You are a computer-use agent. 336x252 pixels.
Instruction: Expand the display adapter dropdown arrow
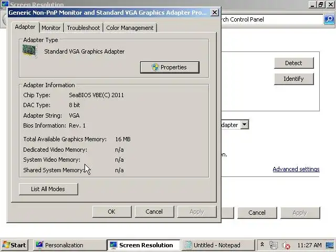coord(245,124)
